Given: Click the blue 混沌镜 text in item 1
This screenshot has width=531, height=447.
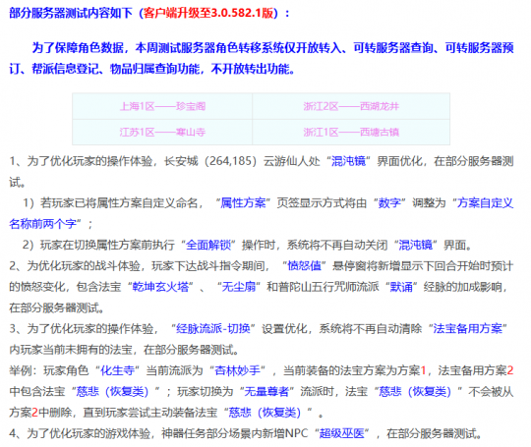Looking at the screenshot, I should coord(348,161).
